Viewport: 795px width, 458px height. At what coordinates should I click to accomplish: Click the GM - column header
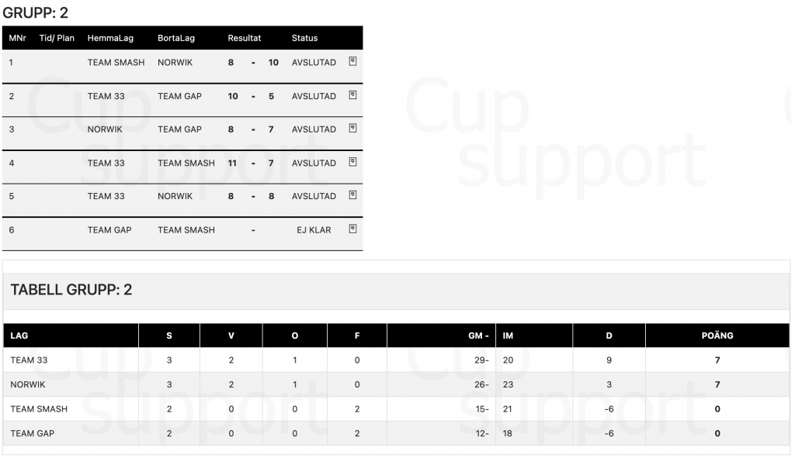[478, 336]
